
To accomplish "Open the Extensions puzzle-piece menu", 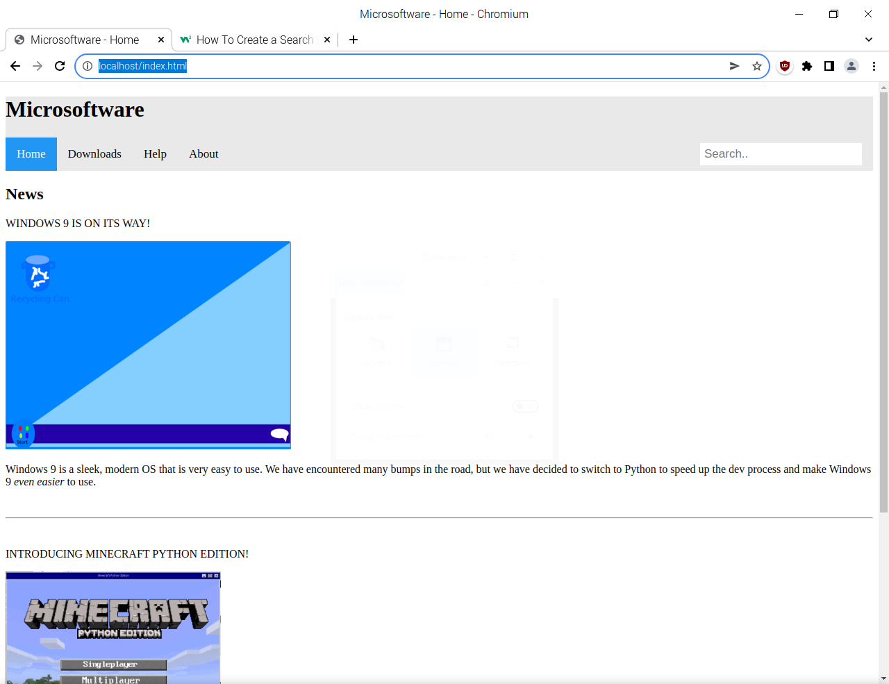I will click(x=807, y=66).
